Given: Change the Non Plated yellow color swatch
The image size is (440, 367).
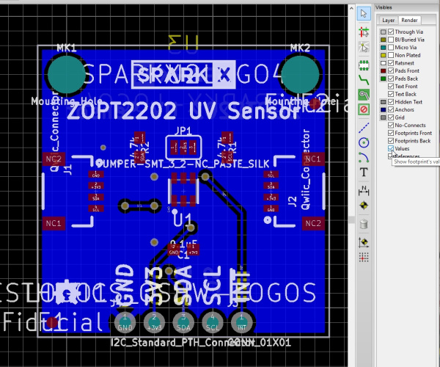Looking at the screenshot, I should click(x=383, y=55).
